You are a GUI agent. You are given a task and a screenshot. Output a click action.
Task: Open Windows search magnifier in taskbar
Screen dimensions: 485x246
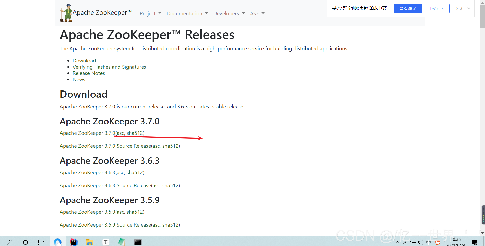point(10,242)
